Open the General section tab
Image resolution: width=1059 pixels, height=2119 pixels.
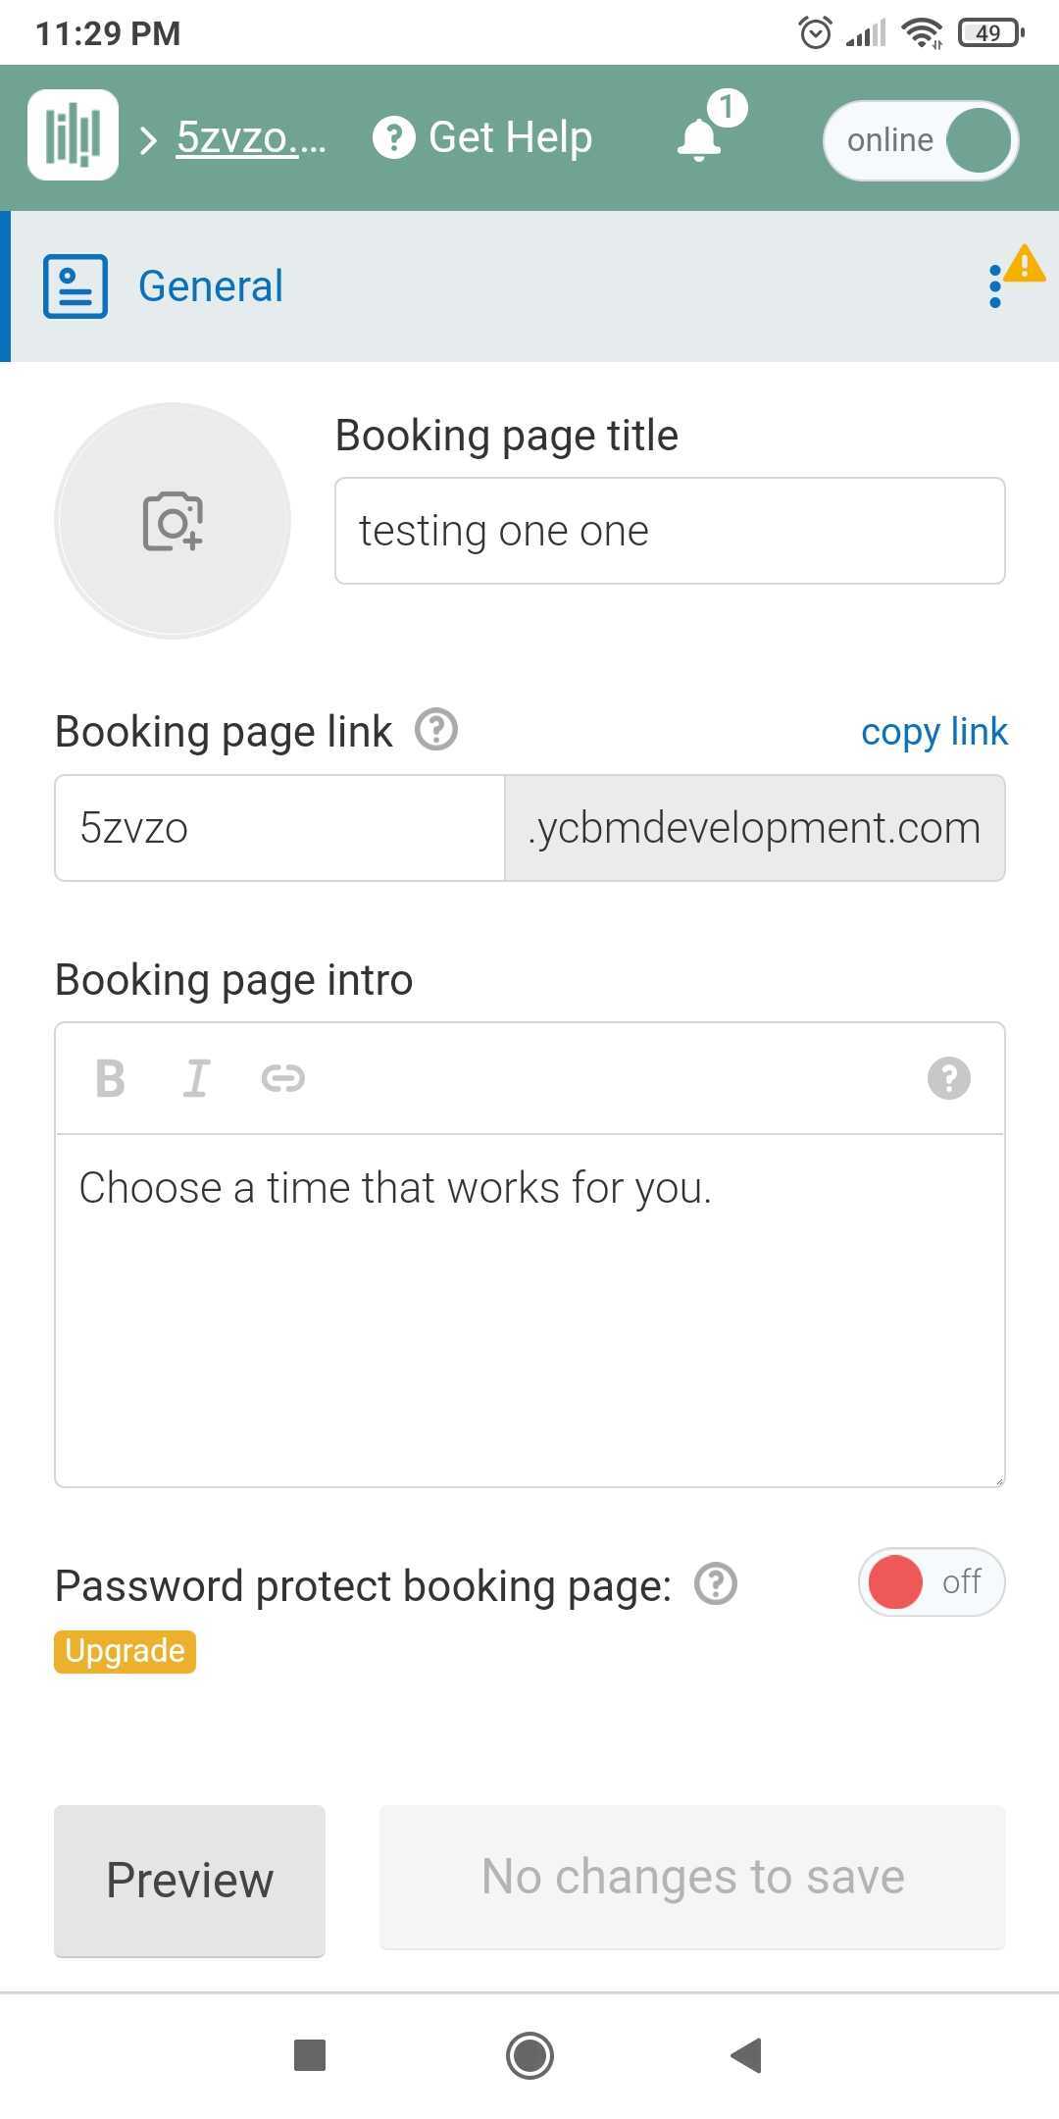coord(211,286)
